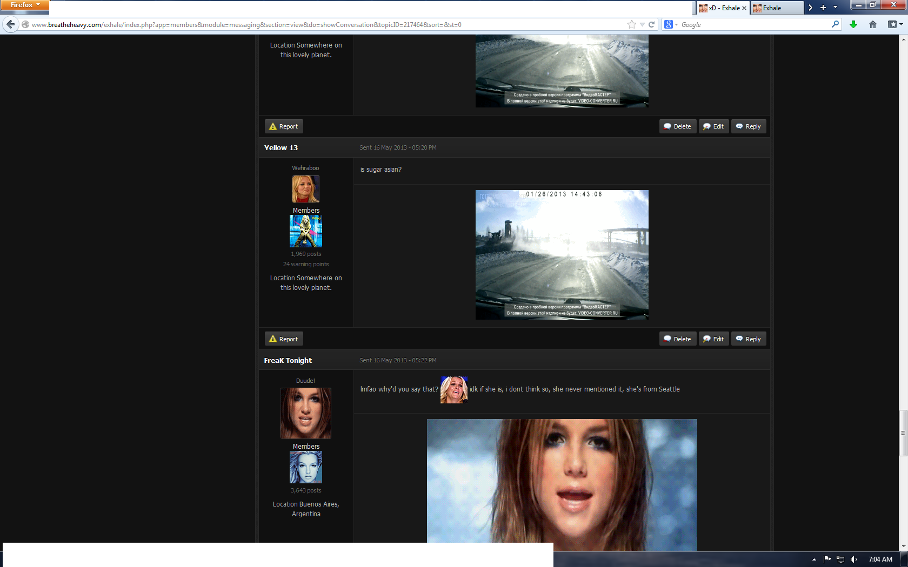Click the "Duude!" member title

pos(306,381)
